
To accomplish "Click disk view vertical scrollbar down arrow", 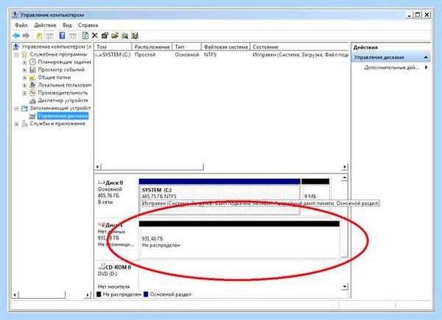I will click(x=345, y=287).
